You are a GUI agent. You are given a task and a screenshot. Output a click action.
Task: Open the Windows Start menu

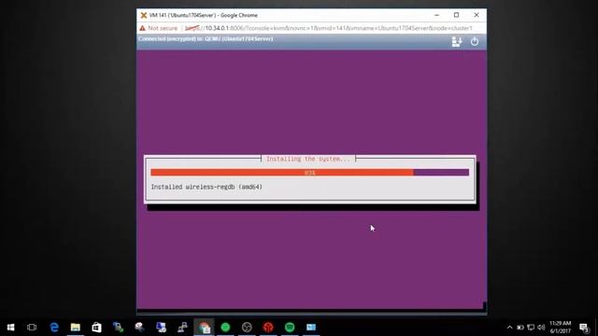click(10, 328)
